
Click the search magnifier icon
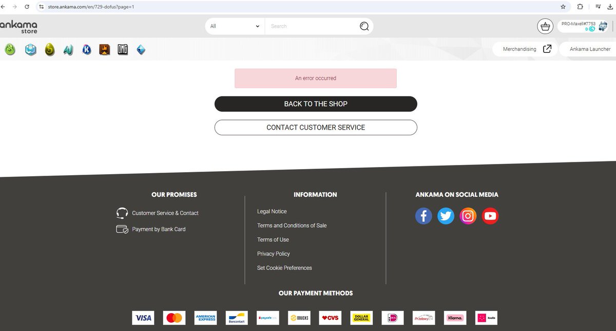[x=364, y=26]
